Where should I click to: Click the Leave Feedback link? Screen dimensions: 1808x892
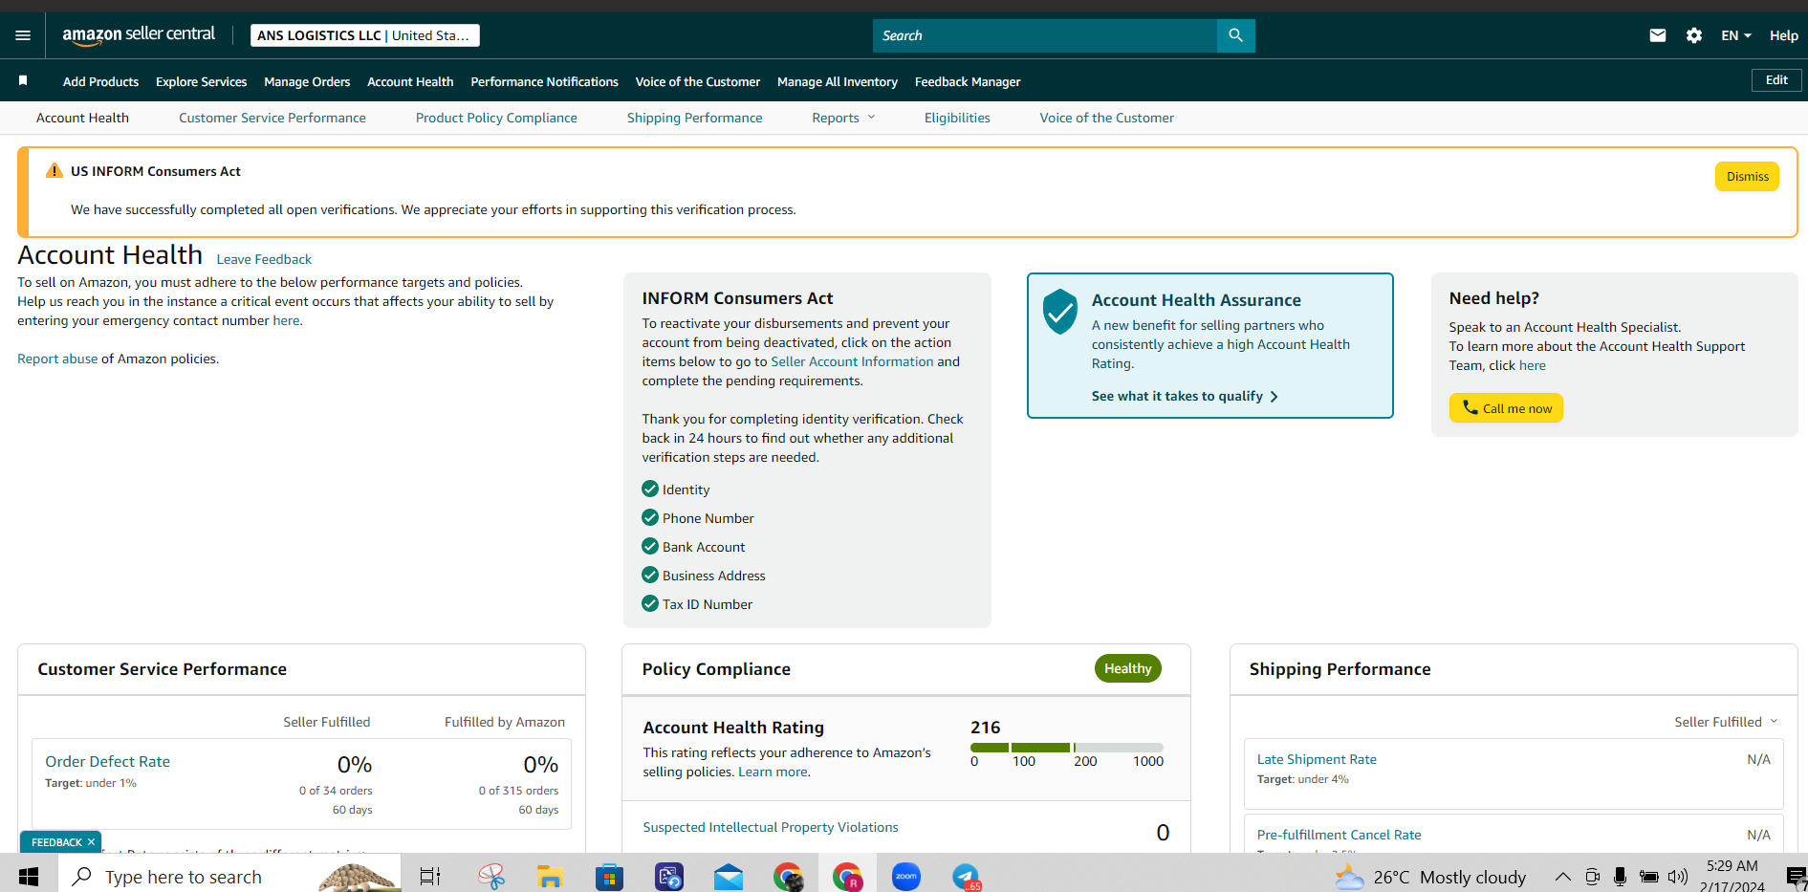click(x=264, y=259)
